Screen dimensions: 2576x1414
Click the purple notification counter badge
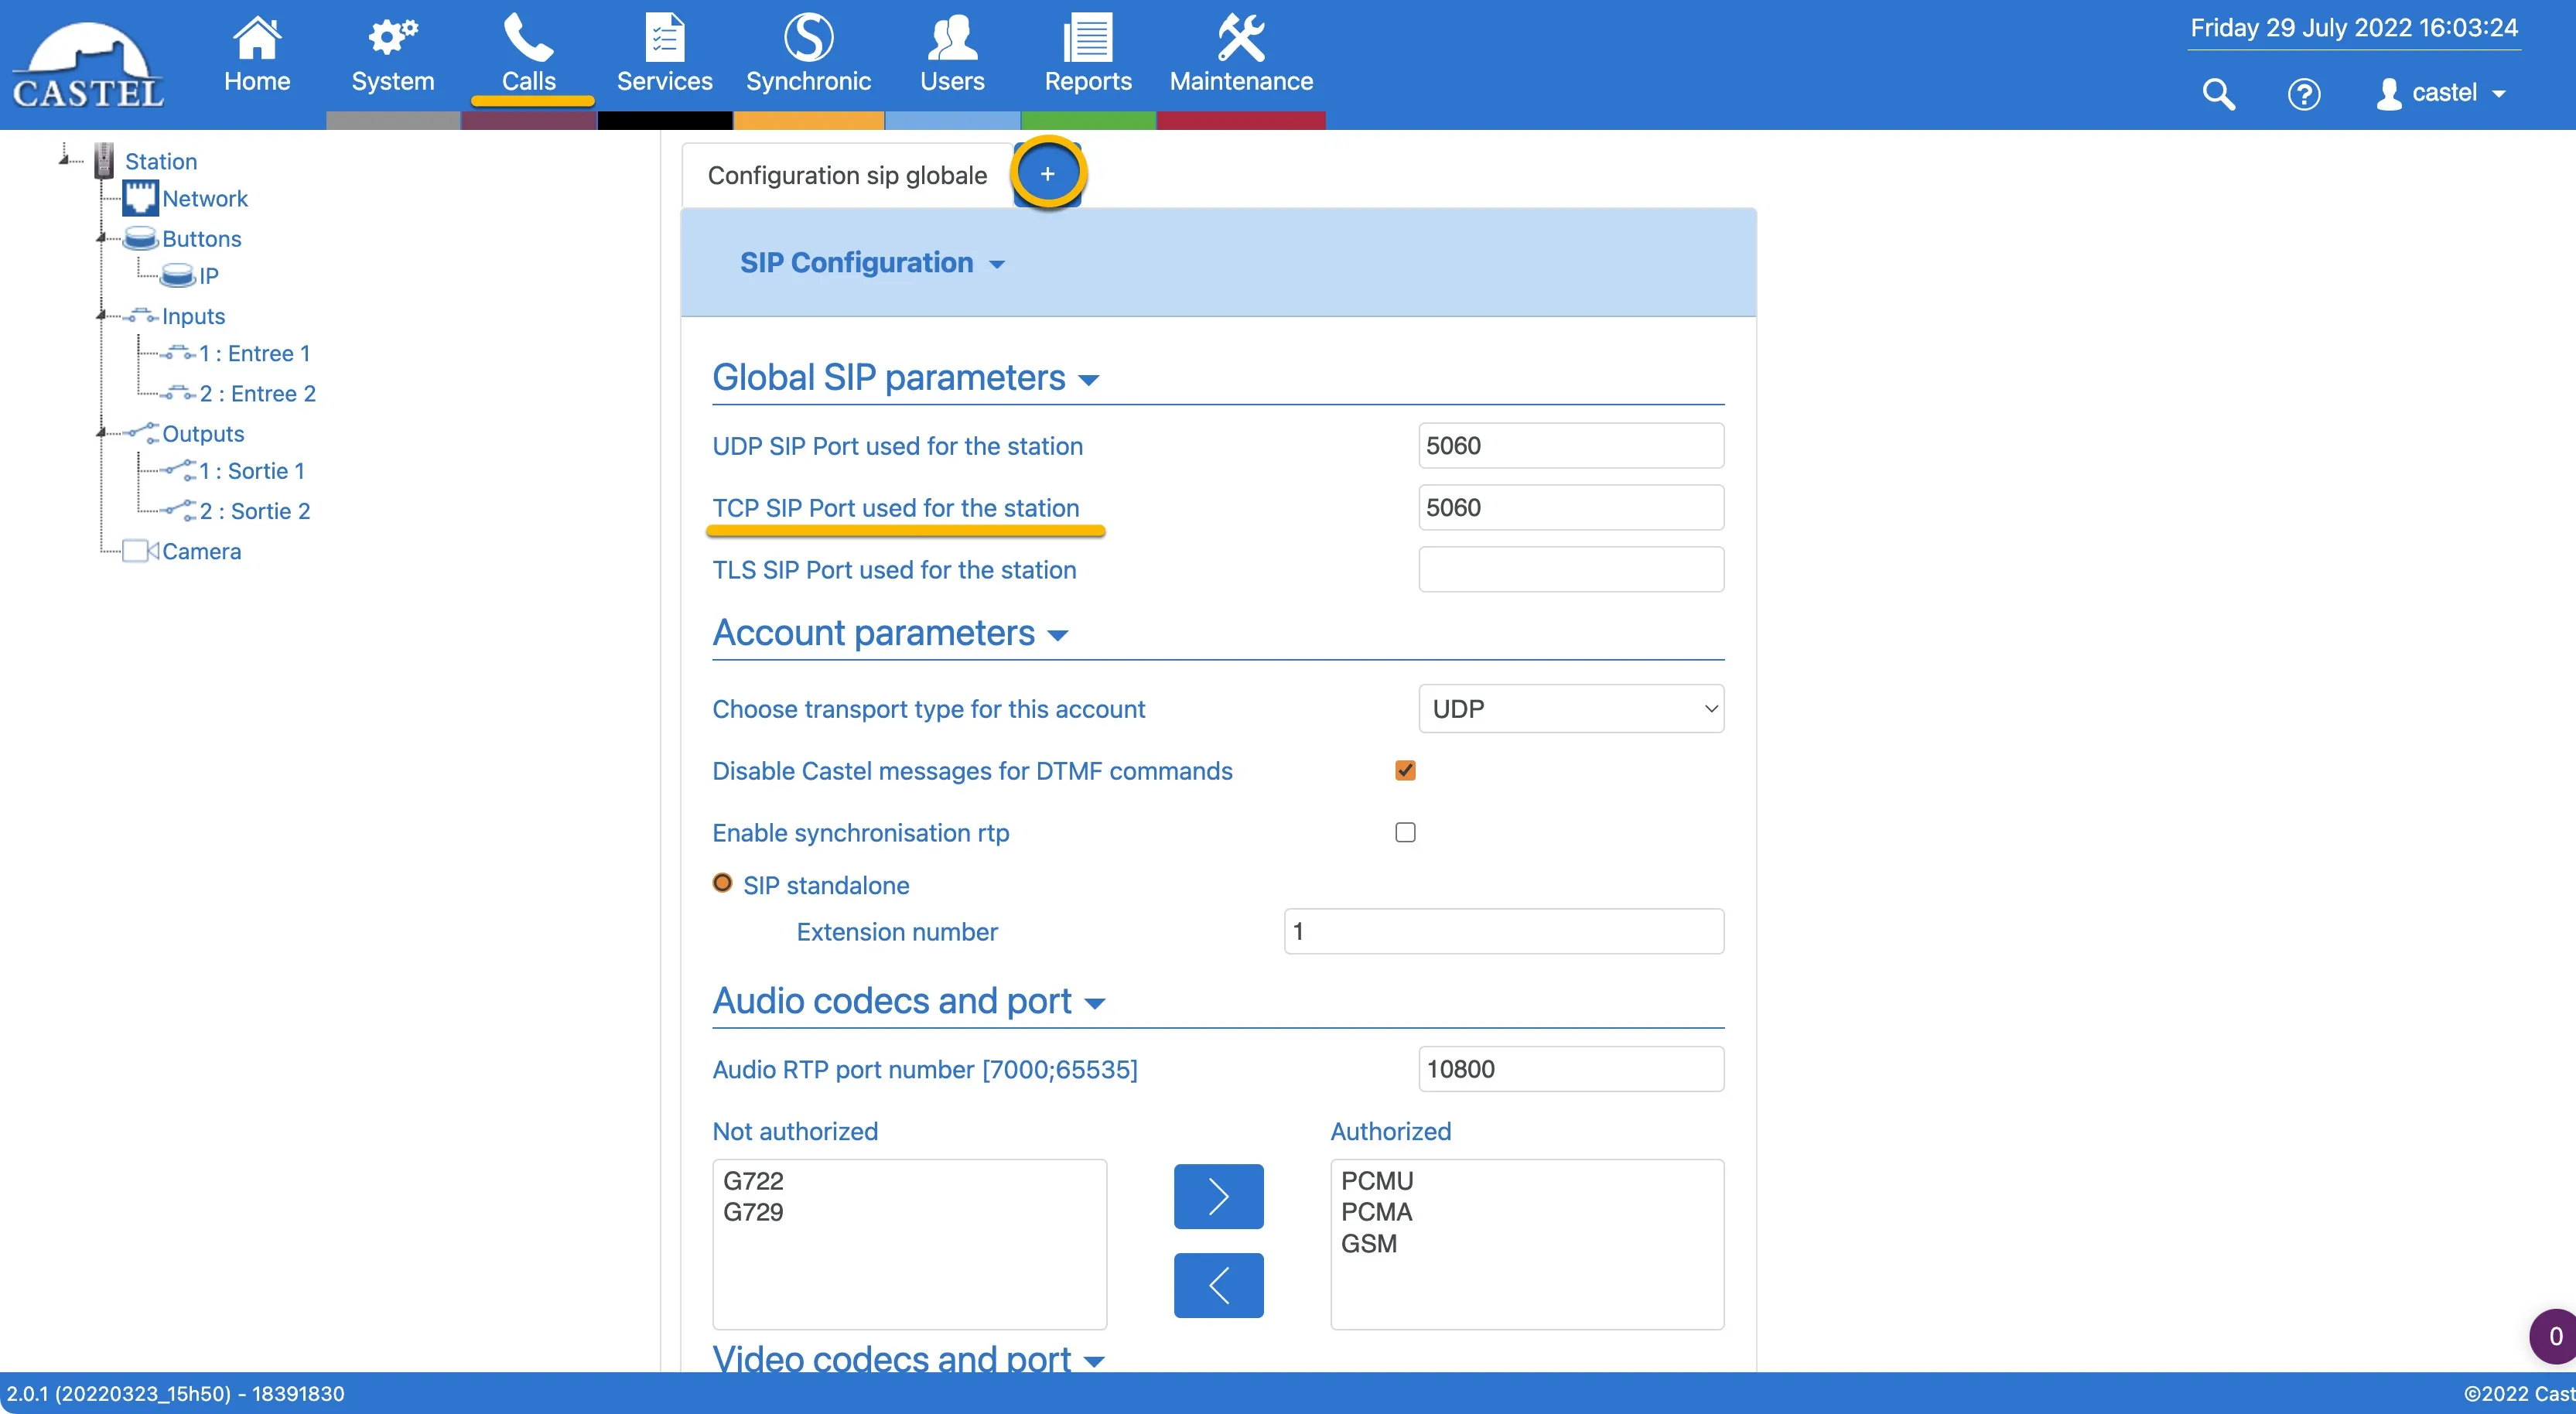click(2553, 1336)
